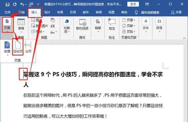Image resolution: width=188 pixels, height=122 pixels.
Task: Save the document with the floppy disk icon
Action: [x=7, y=4]
